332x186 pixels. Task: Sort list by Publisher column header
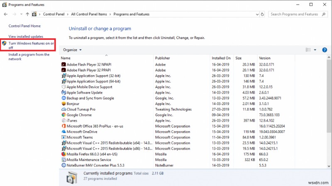tap(162, 58)
